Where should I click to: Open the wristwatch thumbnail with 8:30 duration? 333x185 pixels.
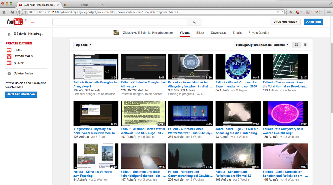click(191, 67)
